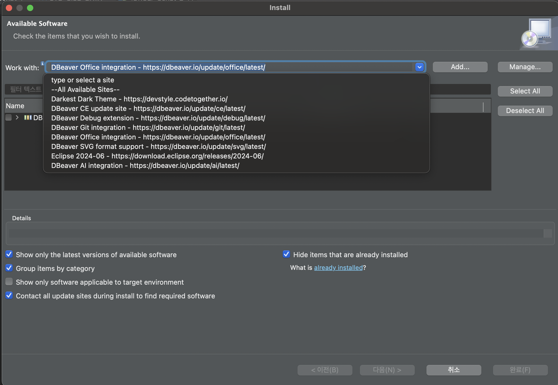The width and height of the screenshot is (558, 385).
Task: Choose Eclipse 2024-06 update site entry
Action: [x=157, y=156]
